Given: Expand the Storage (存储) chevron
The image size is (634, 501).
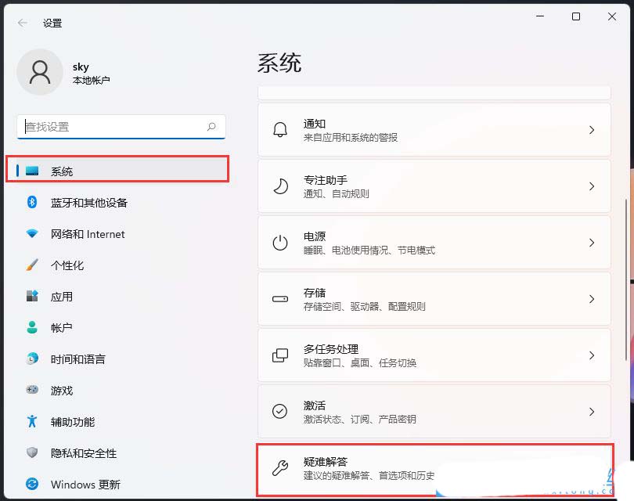Looking at the screenshot, I should 592,299.
